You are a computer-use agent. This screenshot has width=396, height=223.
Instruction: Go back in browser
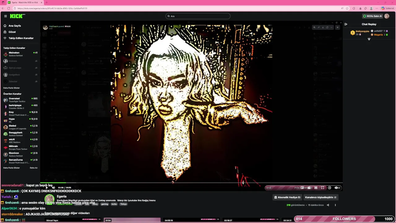(x=3, y=8)
